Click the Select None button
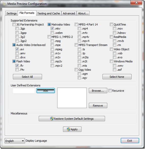This screenshot has width=145, height=149. tap(117, 77)
